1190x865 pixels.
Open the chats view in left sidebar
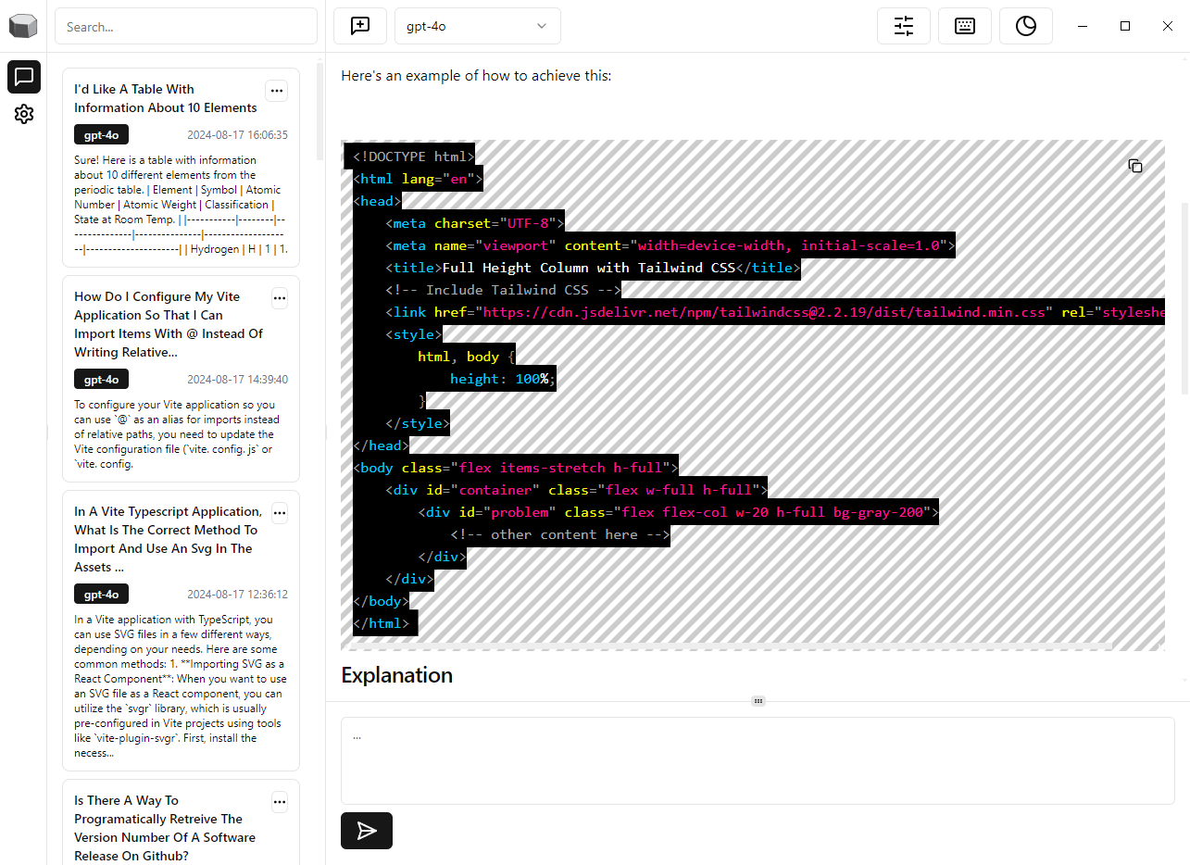tap(24, 77)
